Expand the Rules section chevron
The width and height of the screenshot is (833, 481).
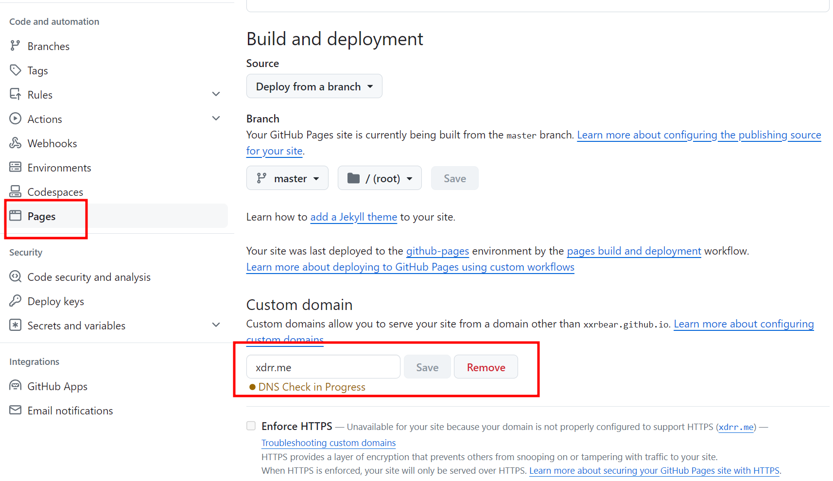click(x=216, y=94)
